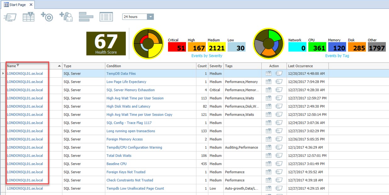Open the Total Disk Waits link
Viewport: 389px width, 195px height.
[x=119, y=156]
